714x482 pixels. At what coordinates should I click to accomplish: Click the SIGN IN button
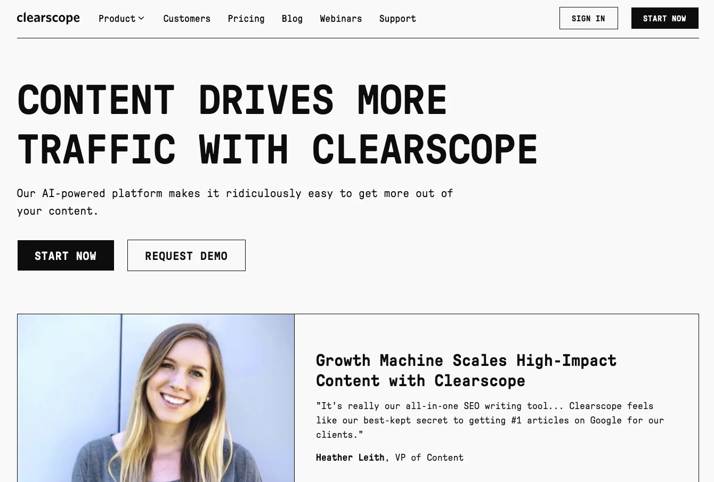tap(588, 18)
